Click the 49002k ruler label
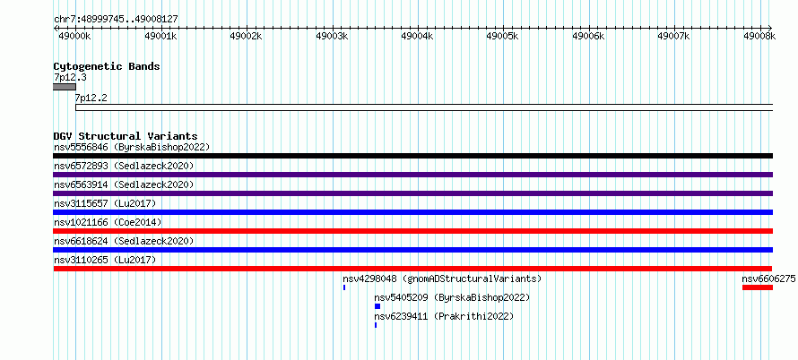The width and height of the screenshot is (798, 360). (x=246, y=36)
